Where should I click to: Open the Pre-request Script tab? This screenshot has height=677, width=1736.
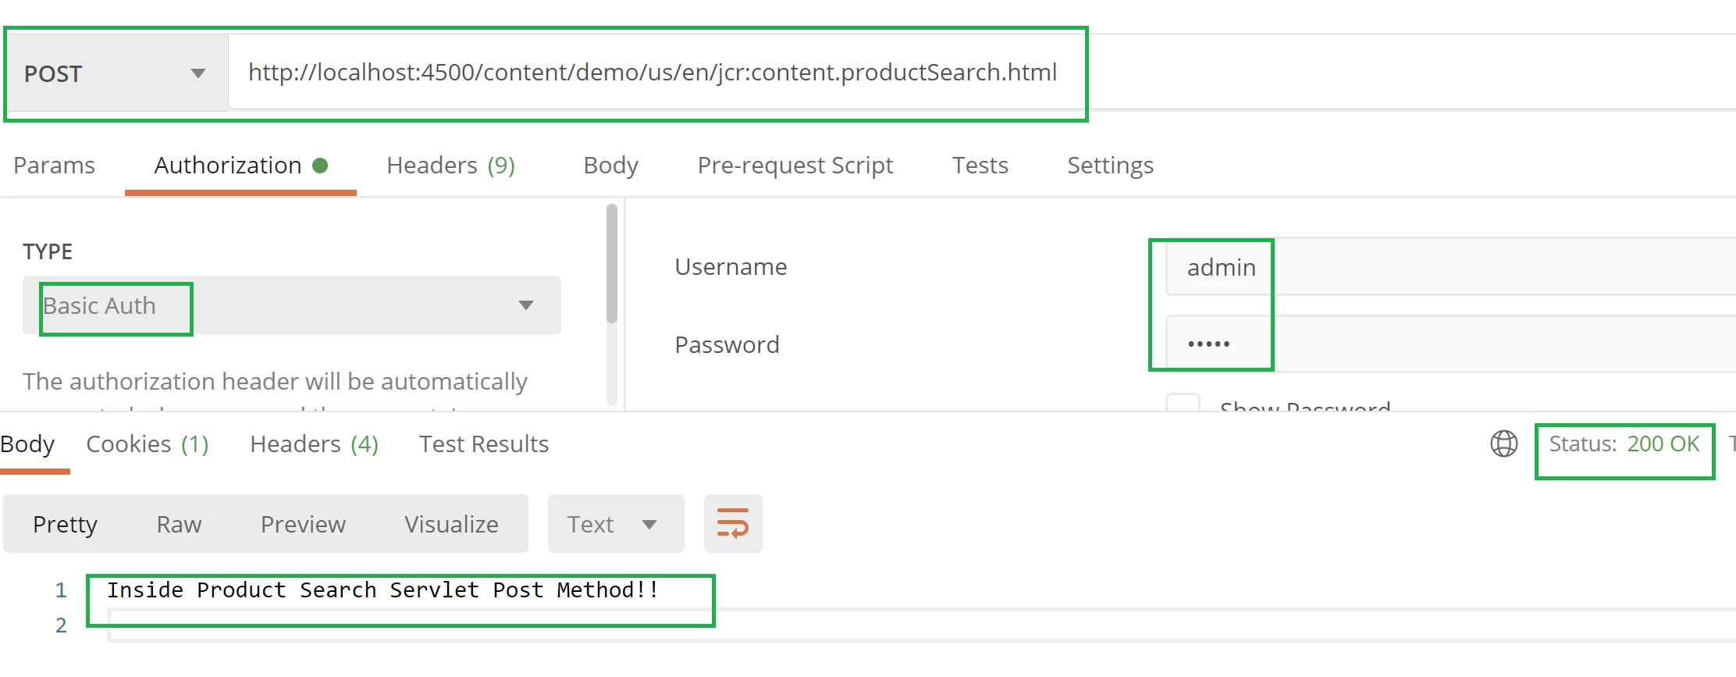pyautogui.click(x=795, y=166)
